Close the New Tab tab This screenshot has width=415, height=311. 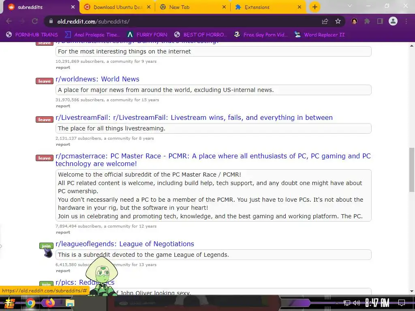tap(224, 7)
